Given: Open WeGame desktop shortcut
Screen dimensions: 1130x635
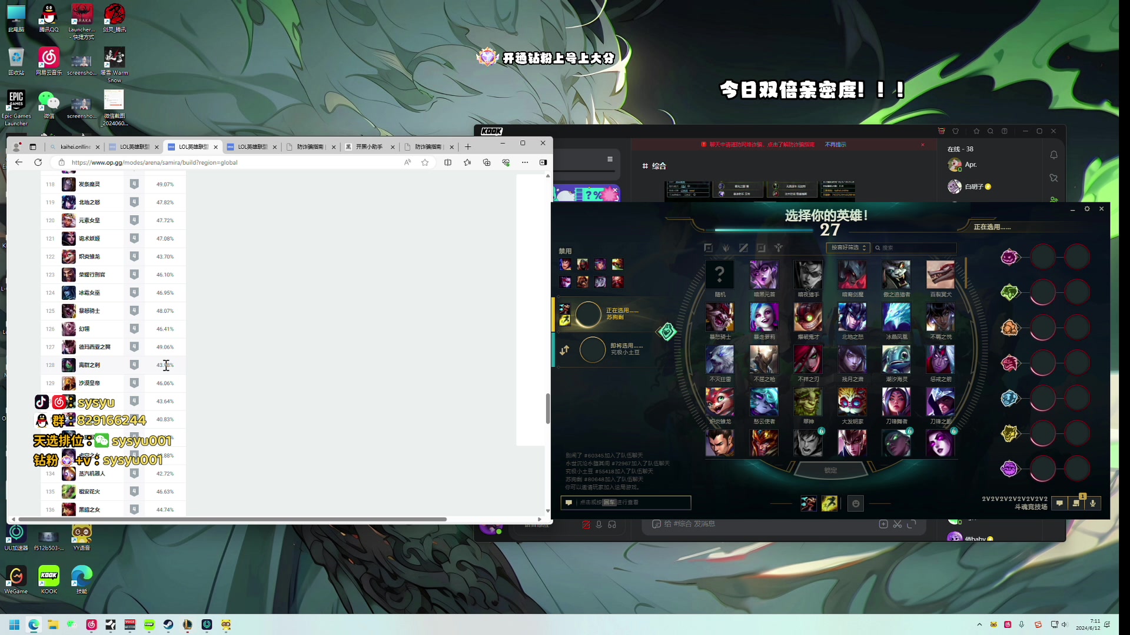Looking at the screenshot, I should click(x=16, y=580).
